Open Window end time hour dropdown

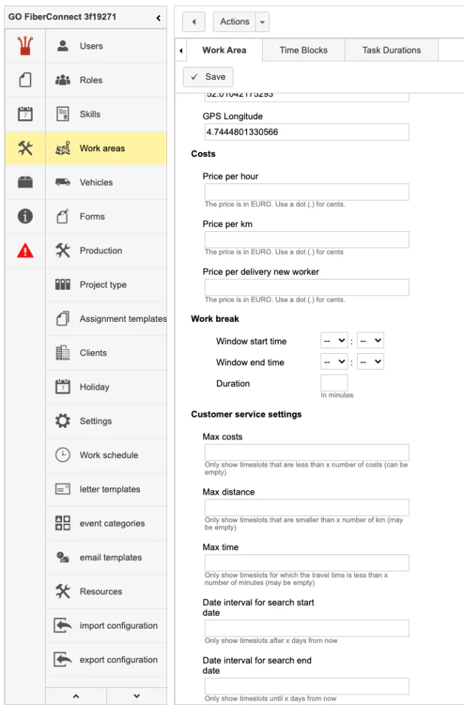tap(334, 362)
